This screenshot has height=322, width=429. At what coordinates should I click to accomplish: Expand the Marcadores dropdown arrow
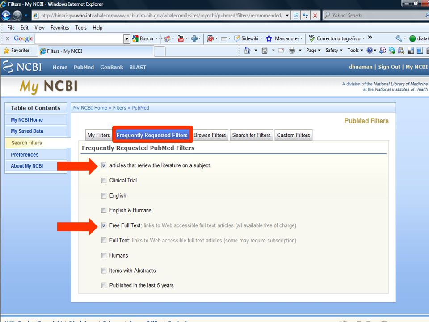[301, 38]
